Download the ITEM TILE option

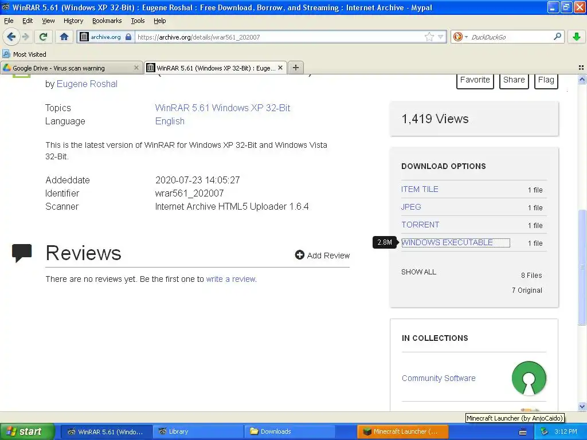420,189
